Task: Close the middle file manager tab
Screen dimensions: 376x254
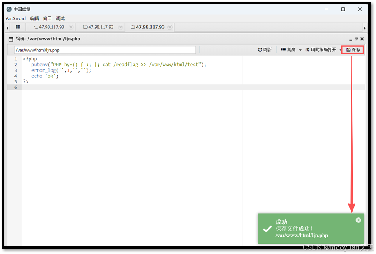Action: 120,27
